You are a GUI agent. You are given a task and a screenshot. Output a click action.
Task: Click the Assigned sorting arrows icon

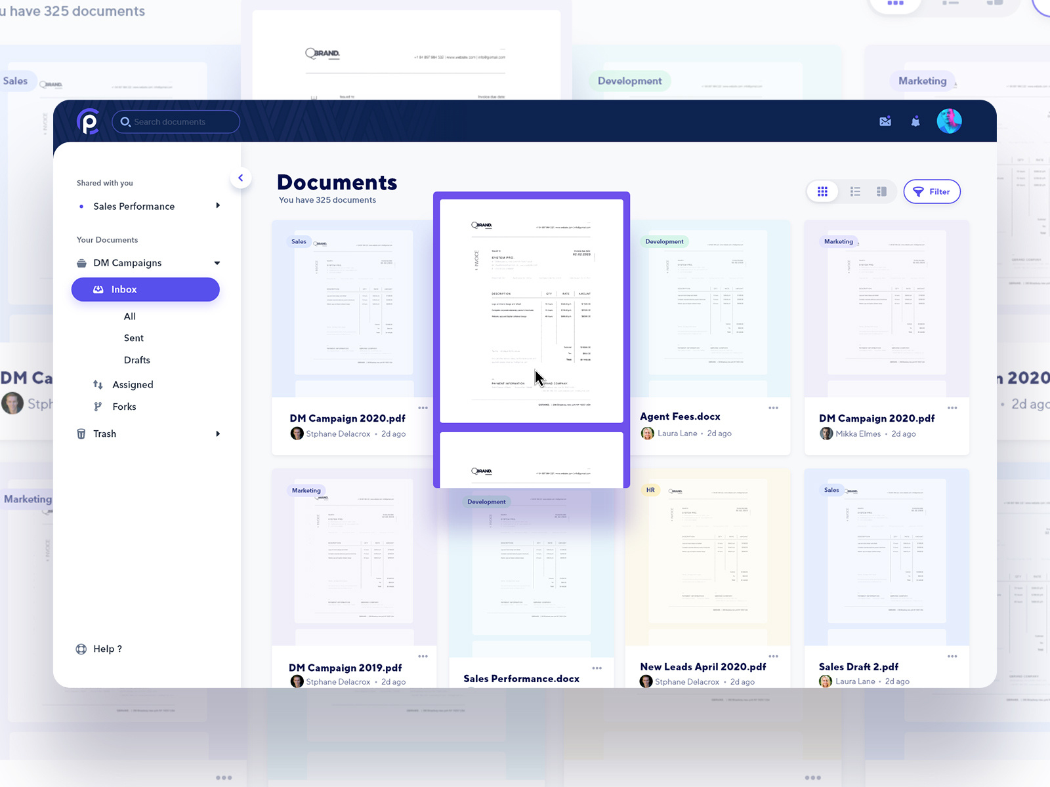(x=98, y=384)
